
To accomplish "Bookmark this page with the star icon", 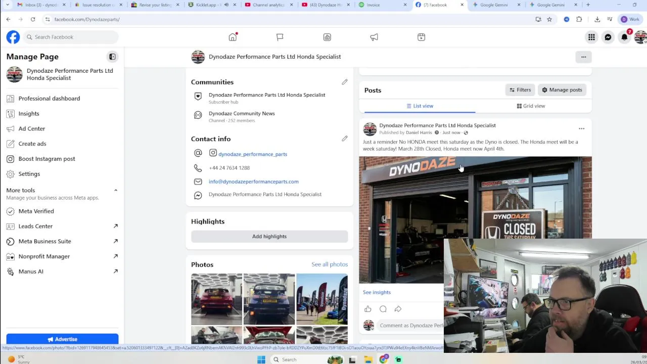I will coord(549,19).
